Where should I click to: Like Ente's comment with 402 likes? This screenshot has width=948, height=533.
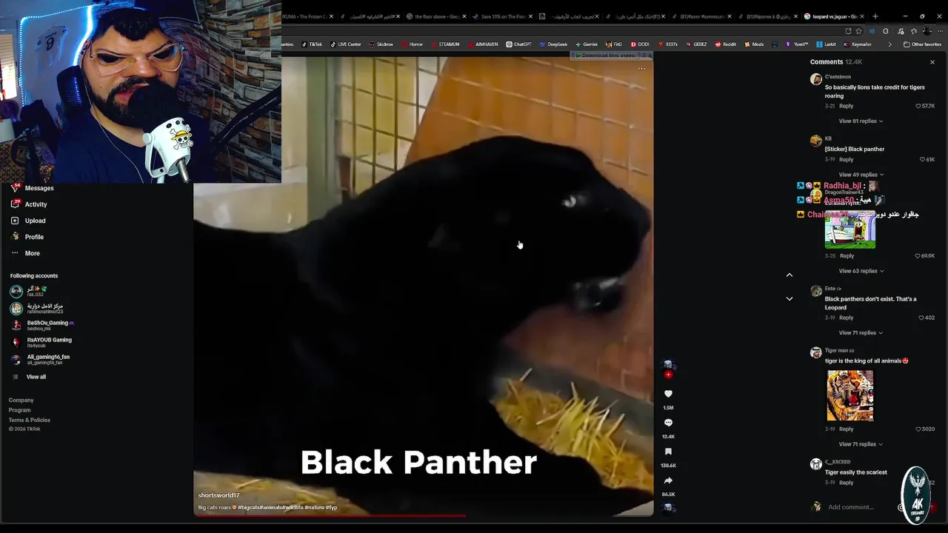(921, 318)
